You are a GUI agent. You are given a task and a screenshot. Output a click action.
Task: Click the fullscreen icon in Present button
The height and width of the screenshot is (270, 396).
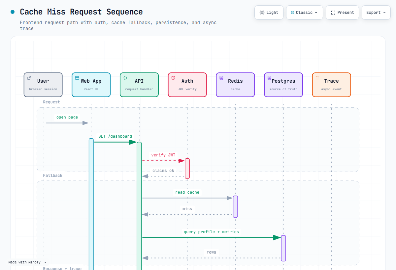click(x=333, y=13)
